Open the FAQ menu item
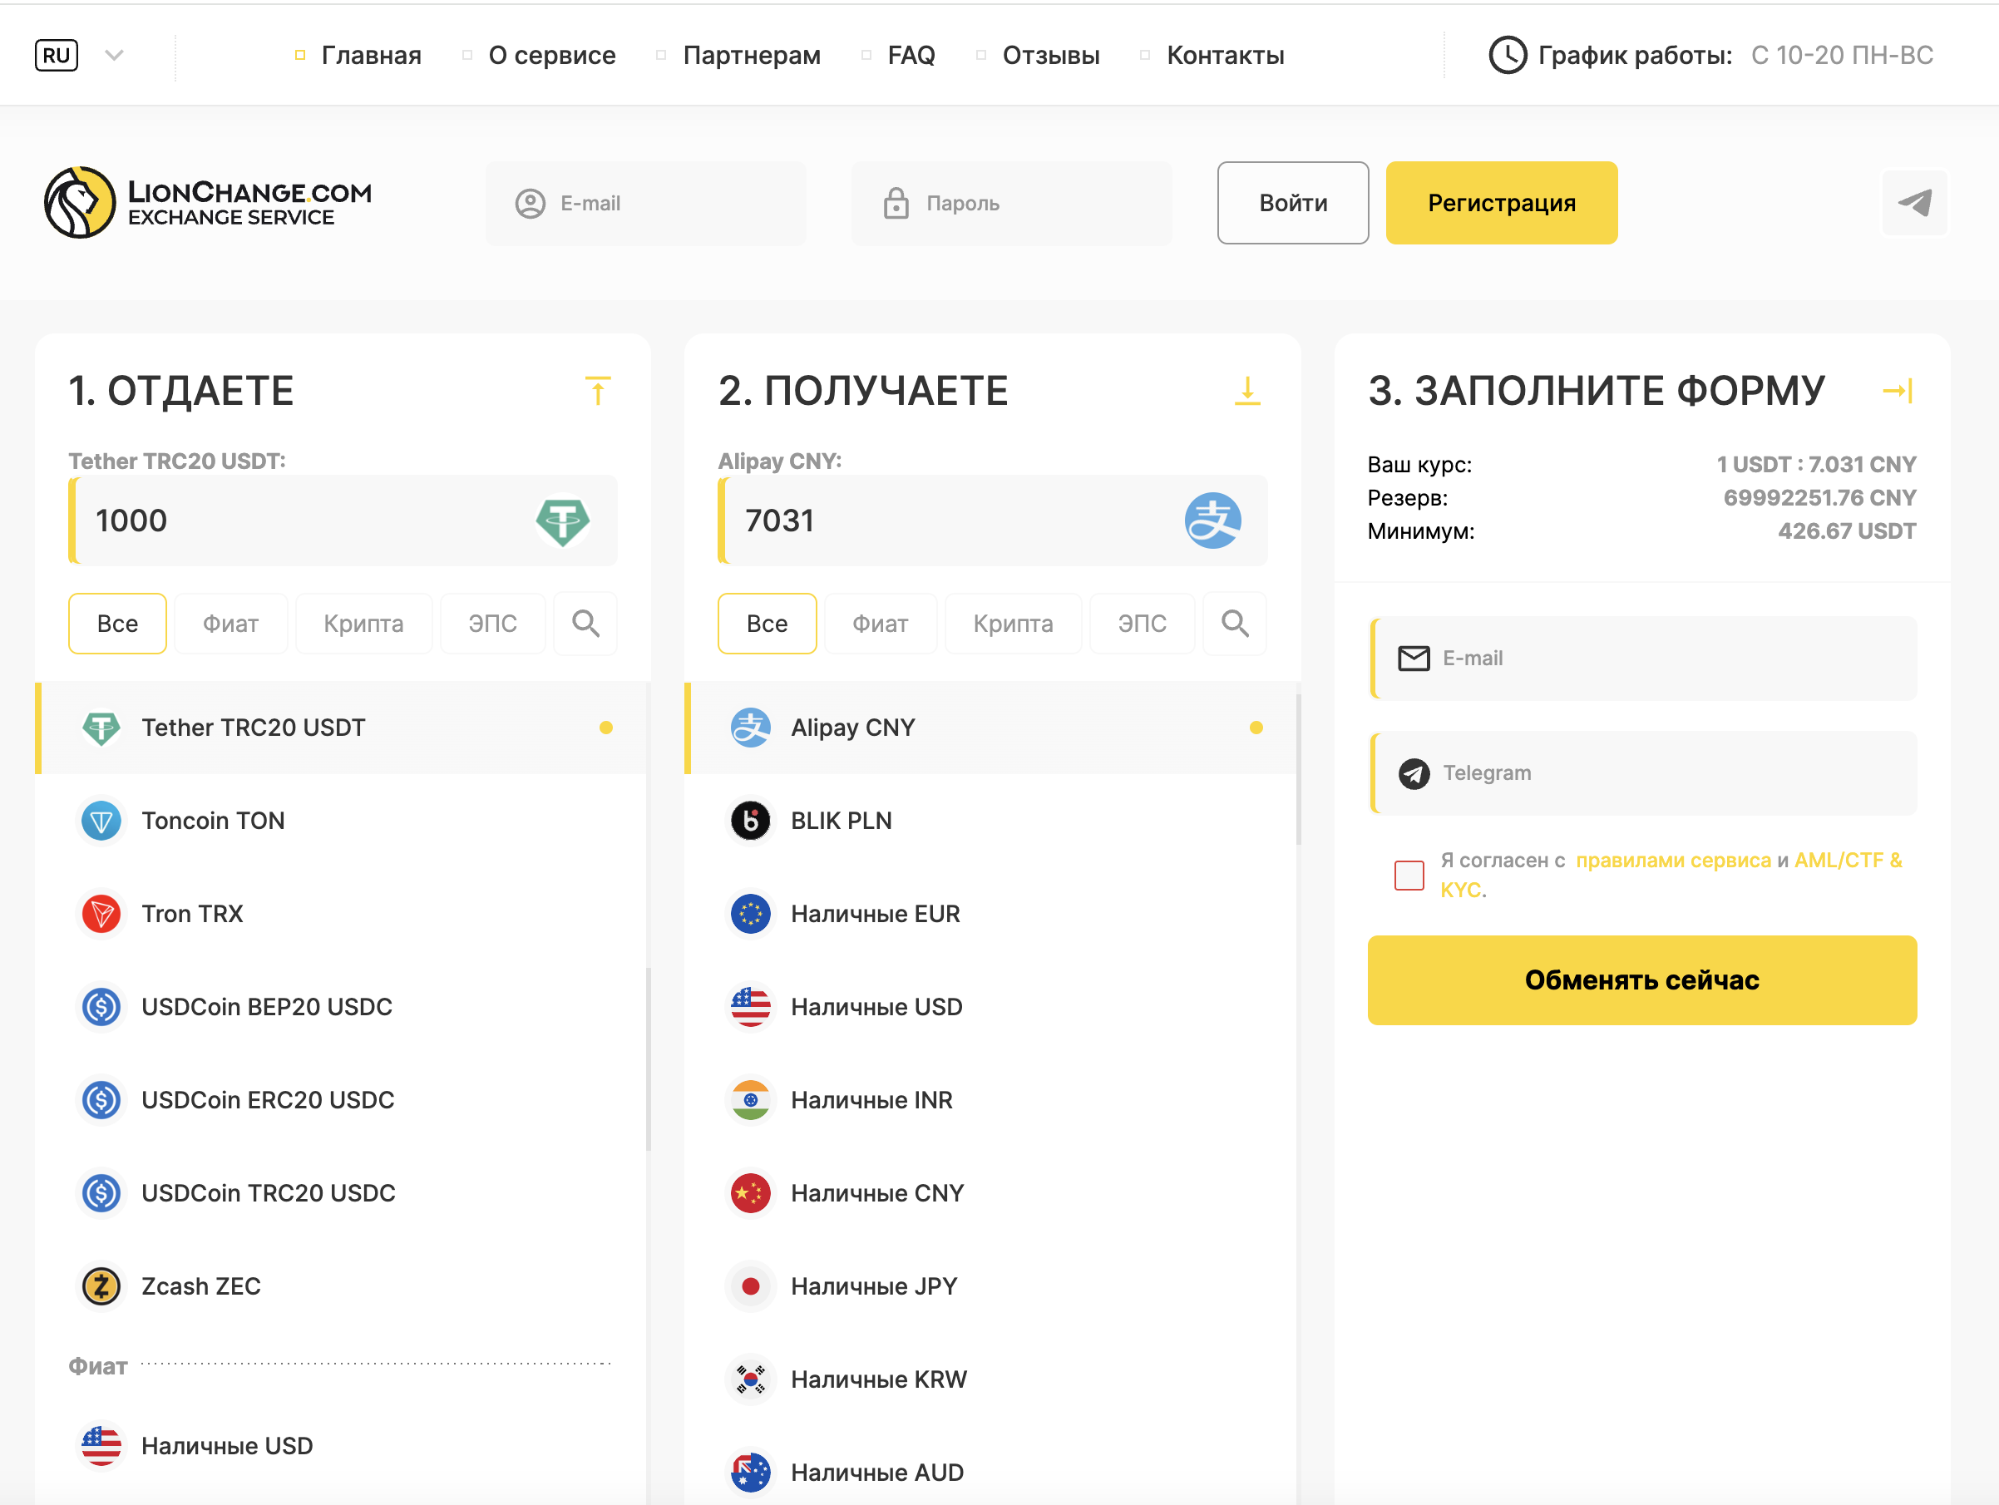 (911, 55)
